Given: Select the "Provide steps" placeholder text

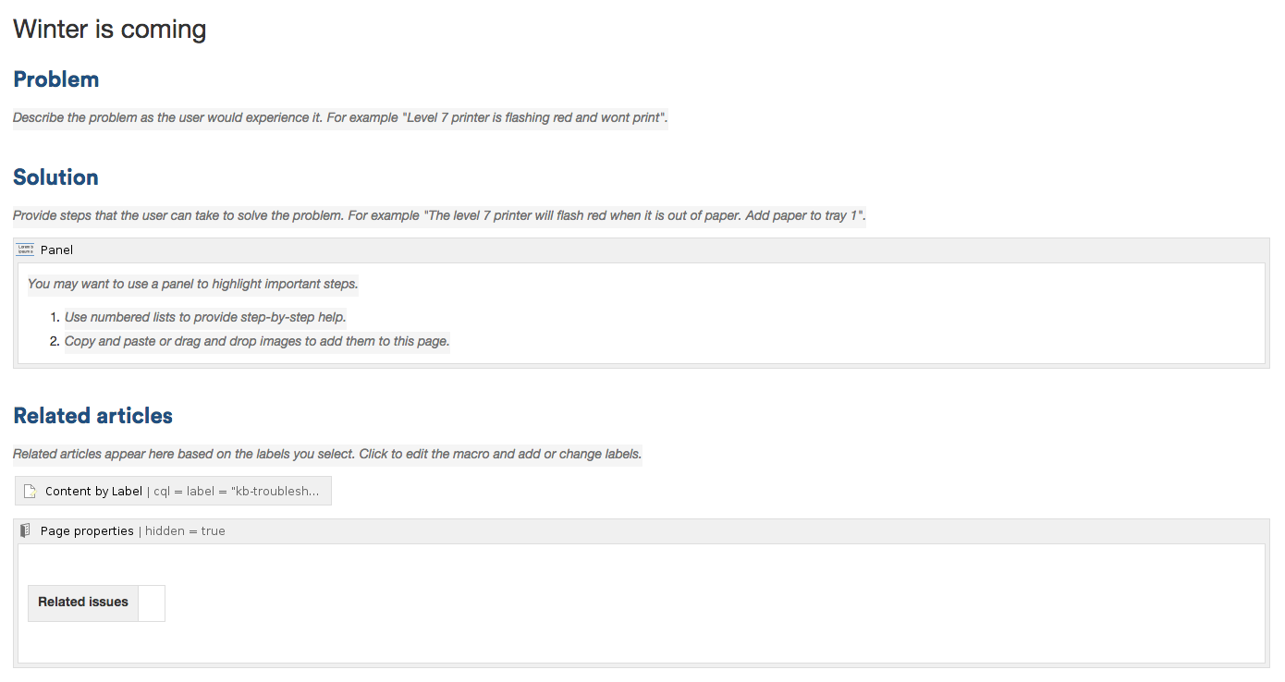Looking at the screenshot, I should point(438,216).
